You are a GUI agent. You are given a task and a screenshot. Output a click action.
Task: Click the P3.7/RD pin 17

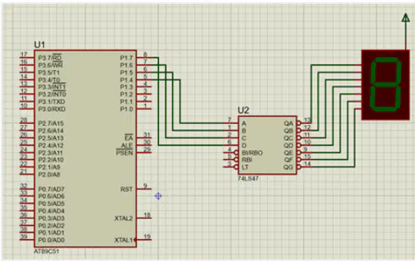click(x=27, y=57)
